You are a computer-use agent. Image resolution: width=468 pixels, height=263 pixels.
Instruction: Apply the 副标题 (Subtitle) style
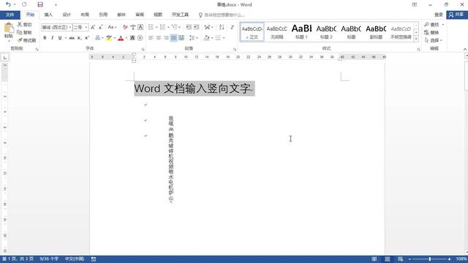[376, 32]
